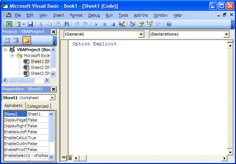Click the Copy toolbar icon
Screen dimensions: 236x164
coord(49,24)
